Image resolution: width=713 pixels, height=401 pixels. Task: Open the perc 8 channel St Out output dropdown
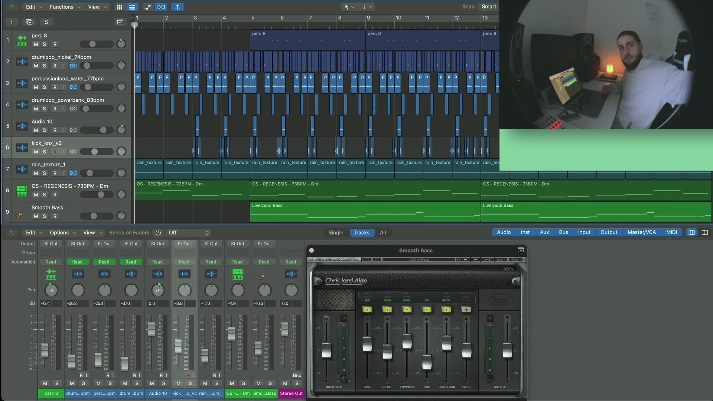(51, 244)
